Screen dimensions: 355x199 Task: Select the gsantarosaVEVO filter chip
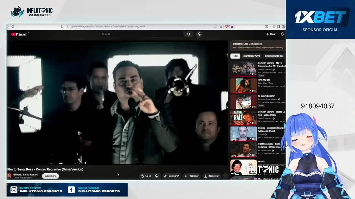[252, 56]
